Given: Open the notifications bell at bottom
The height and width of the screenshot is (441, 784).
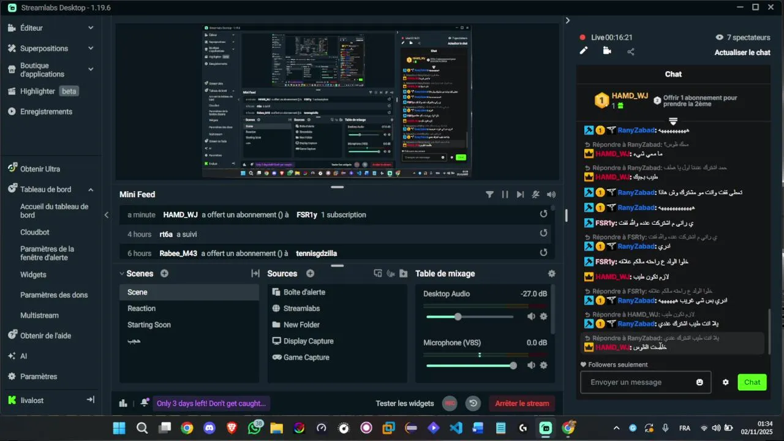Looking at the screenshot, I should click(145, 403).
